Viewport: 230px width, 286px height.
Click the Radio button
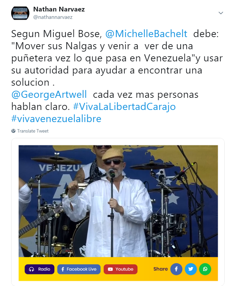point(40,269)
